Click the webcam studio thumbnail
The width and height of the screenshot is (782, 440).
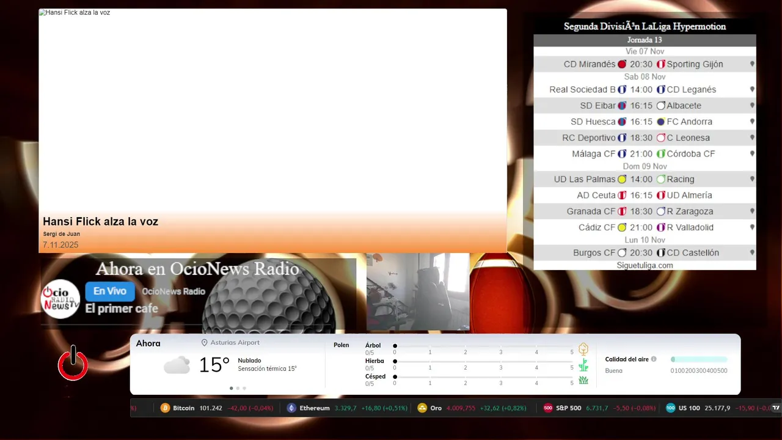click(418, 292)
